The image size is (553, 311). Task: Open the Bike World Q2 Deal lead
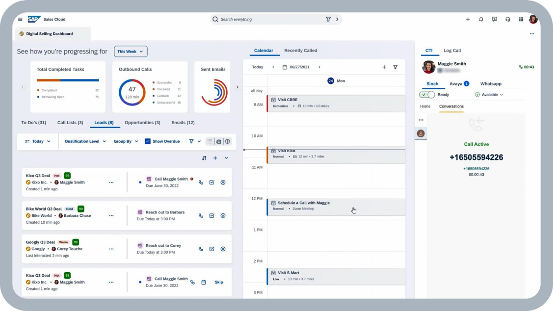coord(44,209)
